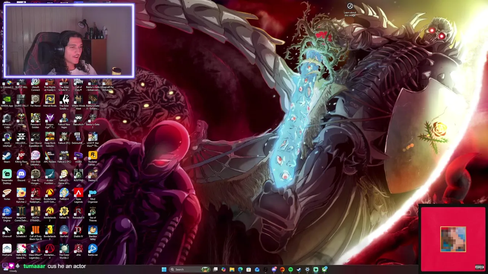Open the Persona 4 Golden shortcut
This screenshot has width=488, height=274.
35,121
